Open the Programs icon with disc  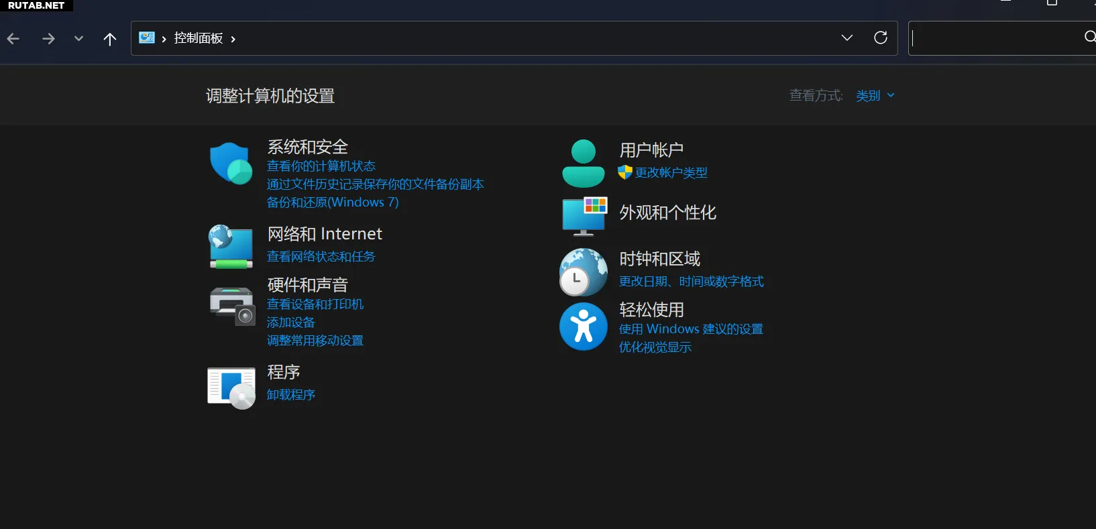(231, 388)
